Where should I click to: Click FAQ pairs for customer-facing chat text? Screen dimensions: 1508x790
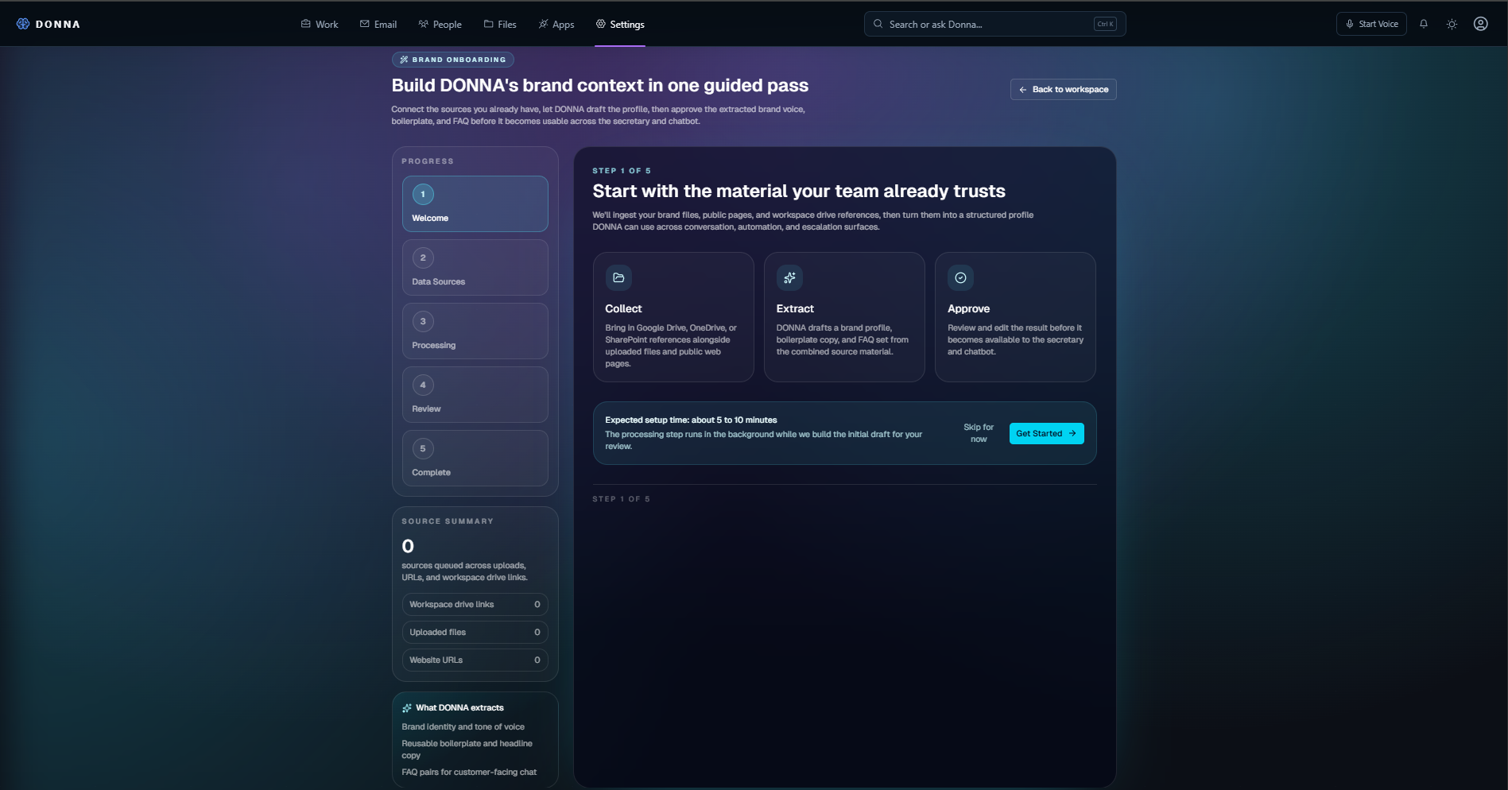(469, 772)
